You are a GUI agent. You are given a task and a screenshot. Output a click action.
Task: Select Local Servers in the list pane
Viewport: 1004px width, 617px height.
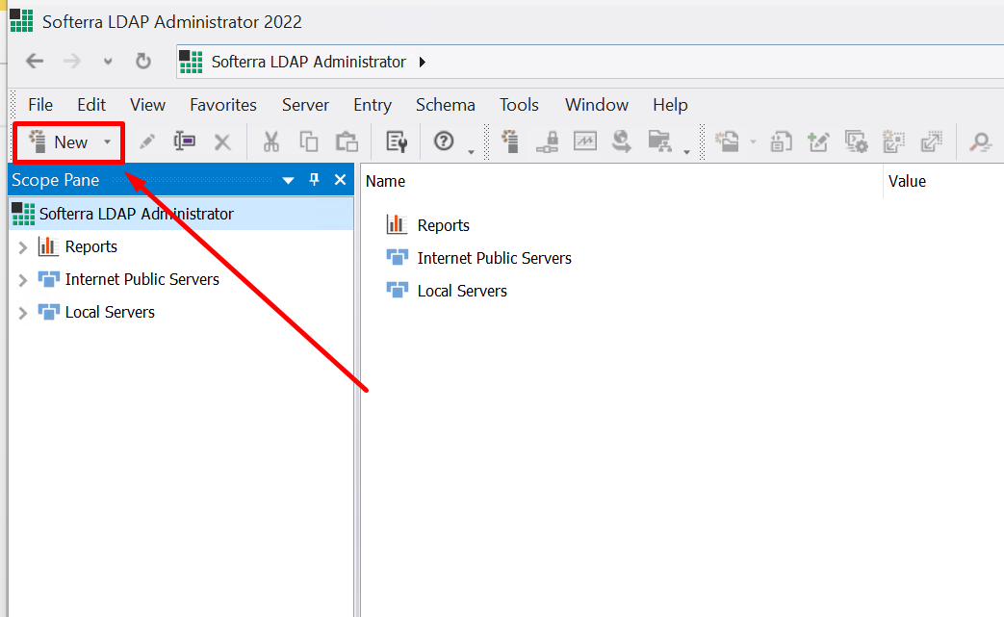click(461, 291)
